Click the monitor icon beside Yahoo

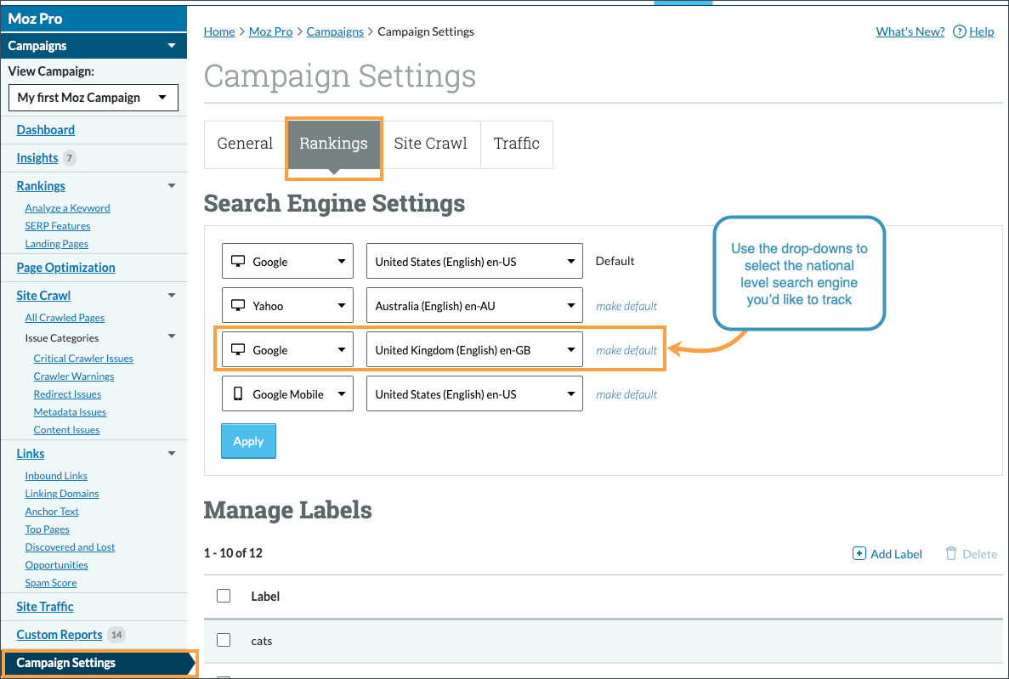(x=238, y=305)
